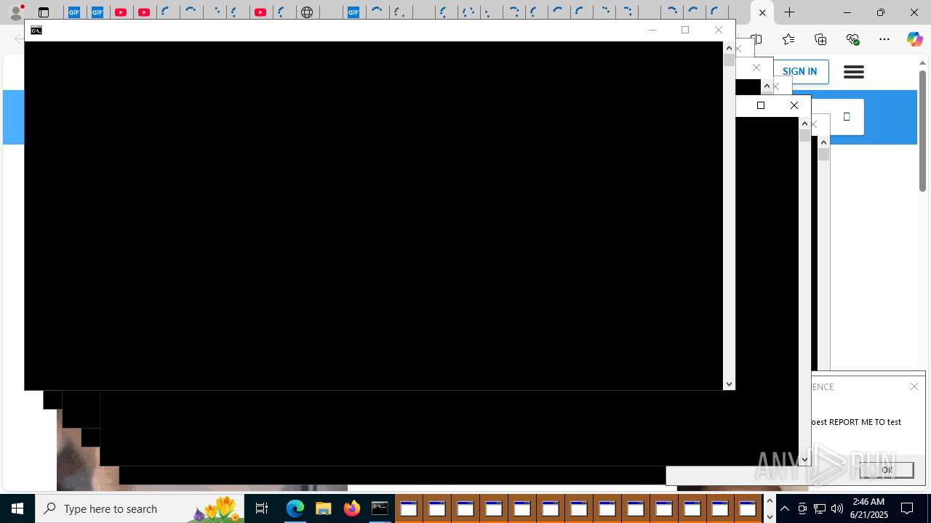Open front console window system menu icon
This screenshot has height=523, width=931.
36,31
